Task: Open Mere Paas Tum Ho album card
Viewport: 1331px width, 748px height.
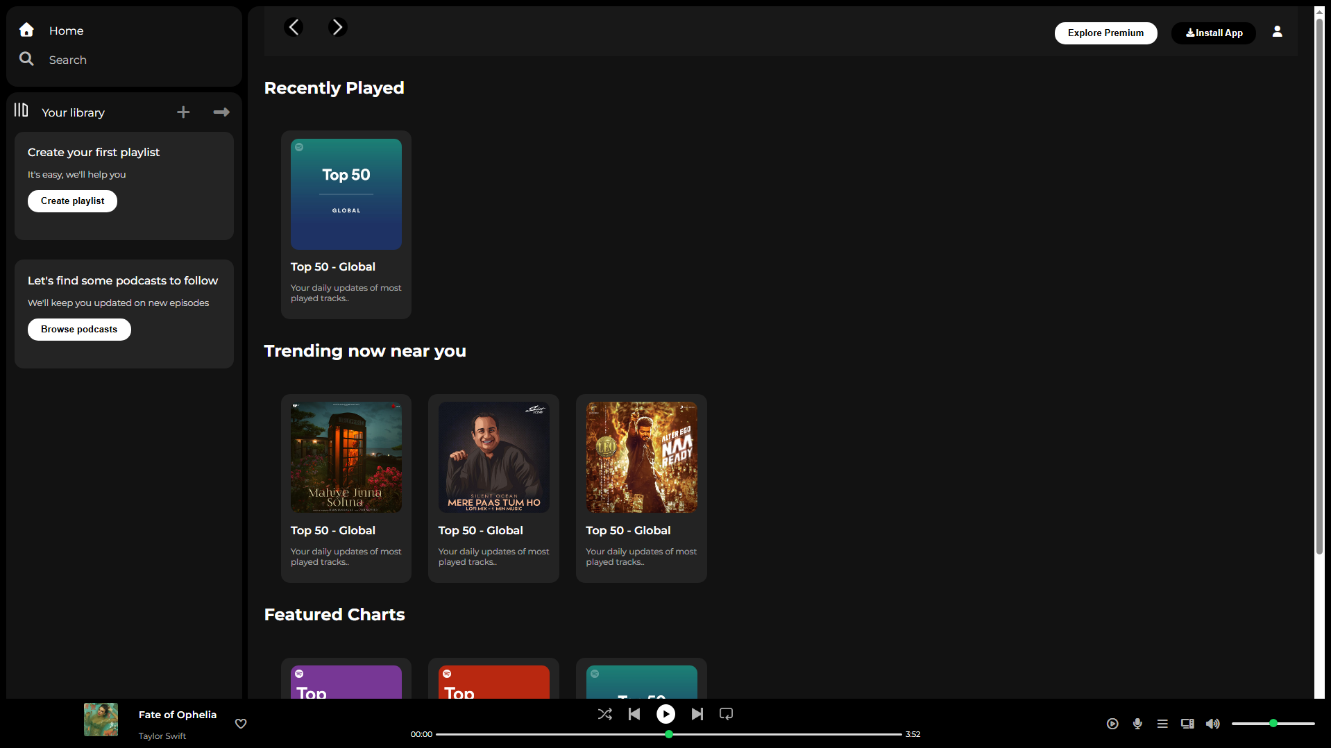Action: coord(493,488)
